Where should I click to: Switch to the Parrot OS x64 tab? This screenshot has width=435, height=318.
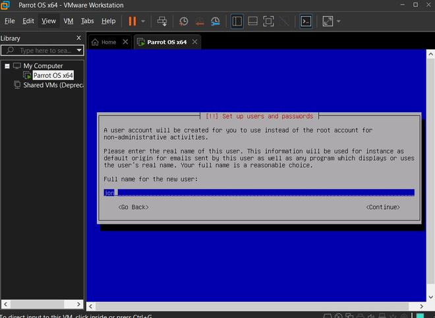click(167, 42)
